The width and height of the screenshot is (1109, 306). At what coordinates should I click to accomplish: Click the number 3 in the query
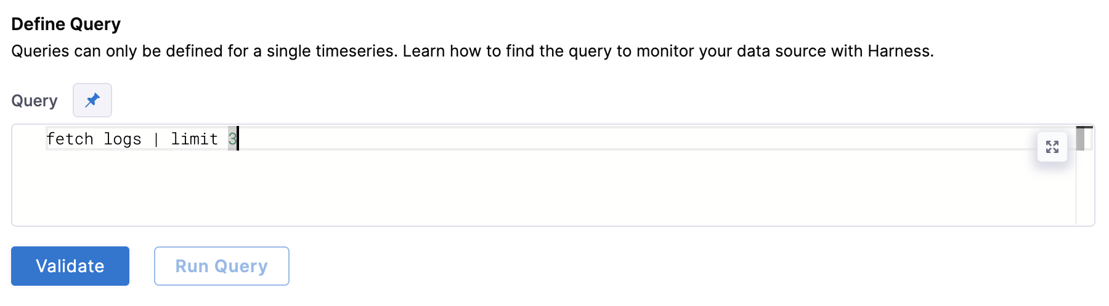pos(232,139)
